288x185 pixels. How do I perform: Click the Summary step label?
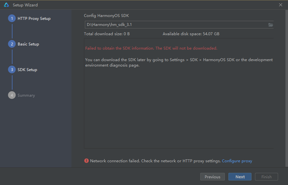pyautogui.click(x=26, y=95)
